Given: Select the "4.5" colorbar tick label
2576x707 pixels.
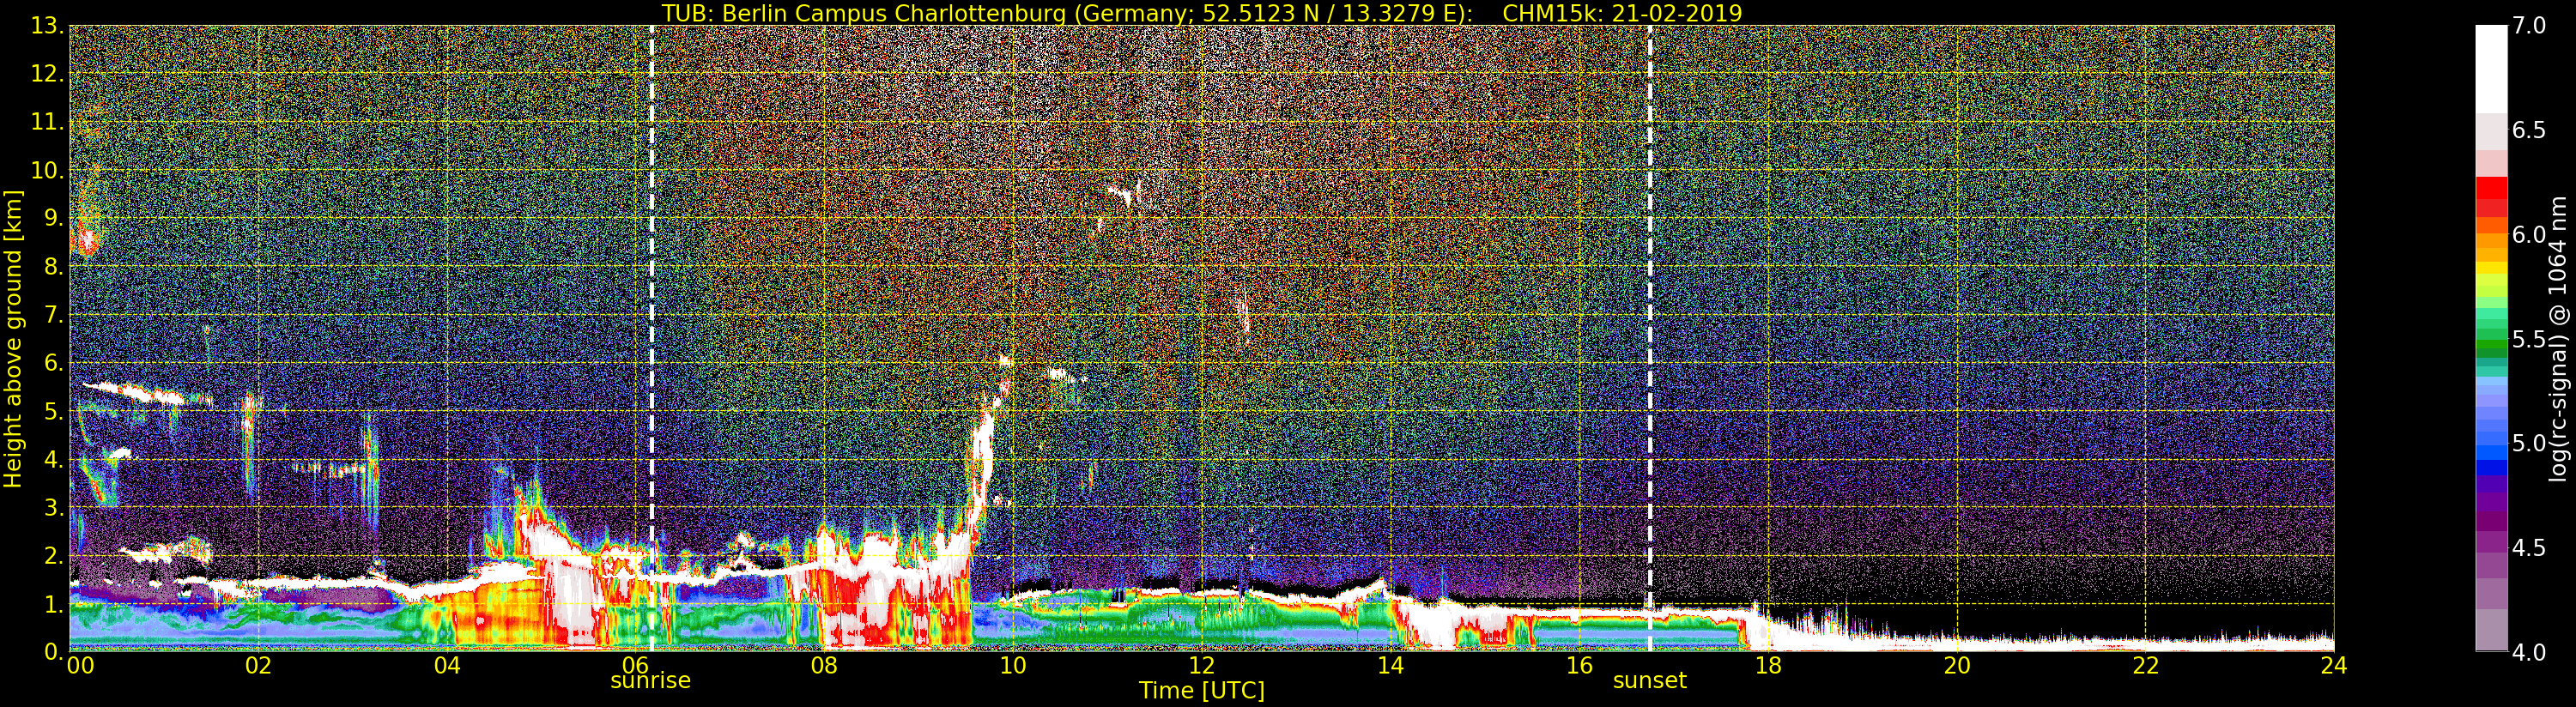Looking at the screenshot, I should 2529,548.
